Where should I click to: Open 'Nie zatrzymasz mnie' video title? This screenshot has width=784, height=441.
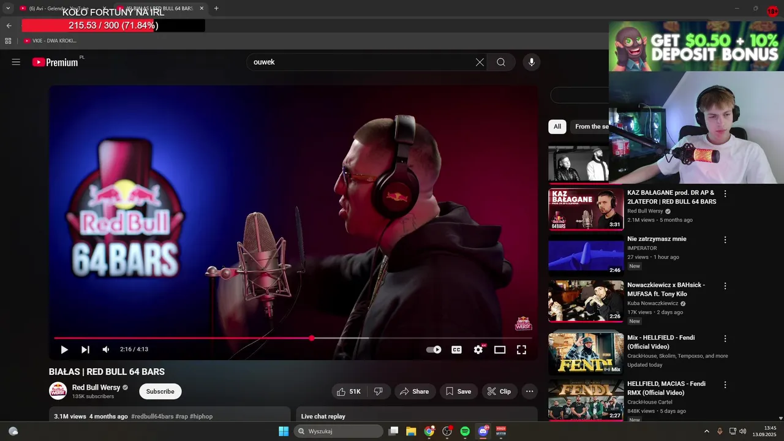[657, 239]
